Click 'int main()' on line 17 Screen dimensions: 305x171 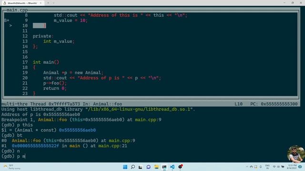(x=46, y=62)
